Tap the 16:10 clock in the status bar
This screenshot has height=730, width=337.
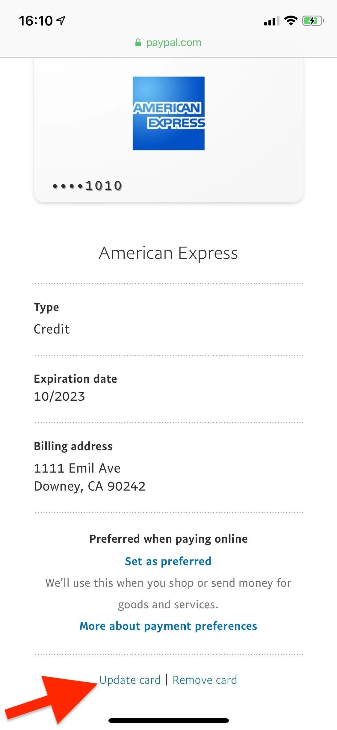point(36,21)
